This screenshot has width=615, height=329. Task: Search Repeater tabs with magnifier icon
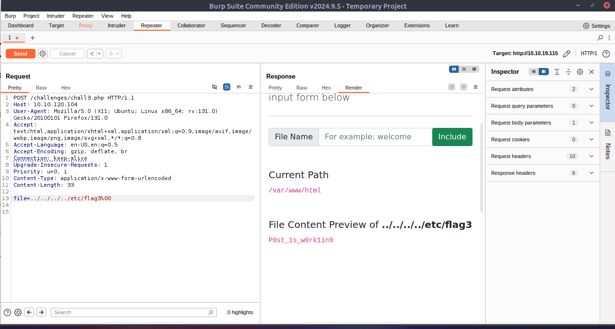(600, 37)
